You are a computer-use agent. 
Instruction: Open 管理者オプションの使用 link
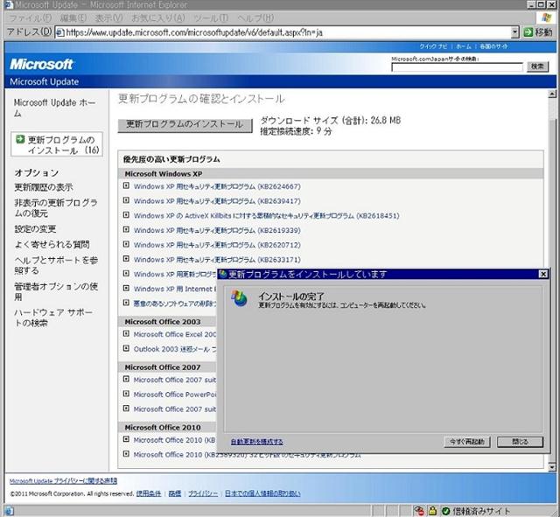pyautogui.click(x=56, y=291)
